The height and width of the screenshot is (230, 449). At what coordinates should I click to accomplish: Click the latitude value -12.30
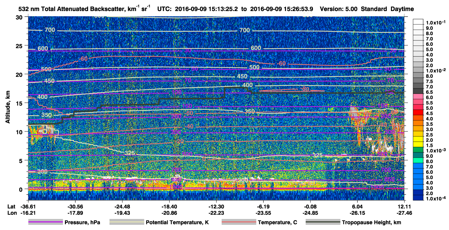216,206
